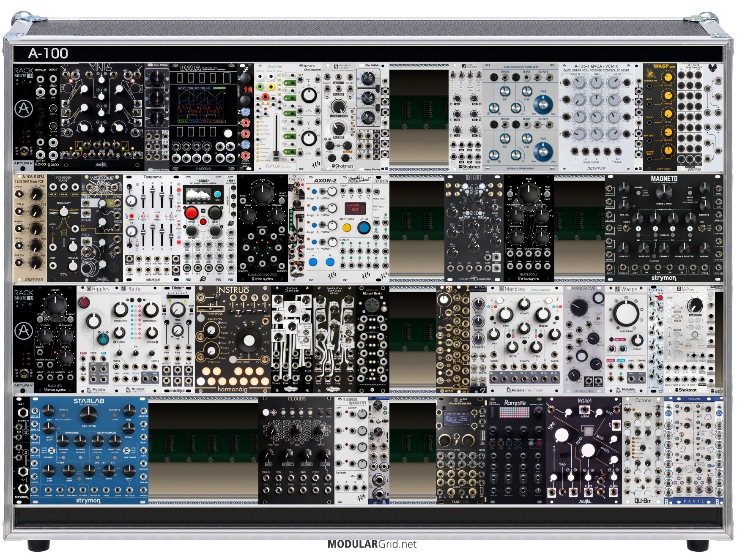The height and width of the screenshot is (553, 745).
Task: Click the HP IN jack on Forbidden Planet
Action: [x=53, y=187]
